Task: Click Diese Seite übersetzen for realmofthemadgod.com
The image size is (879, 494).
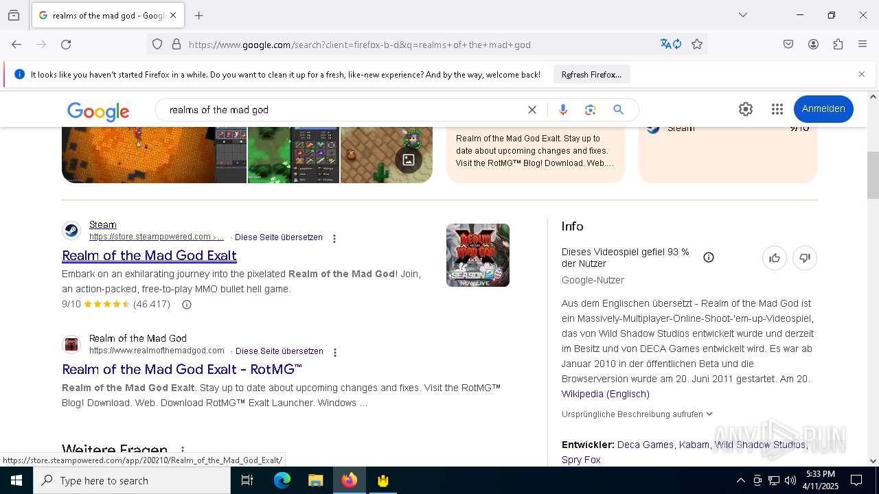Action: click(x=279, y=351)
